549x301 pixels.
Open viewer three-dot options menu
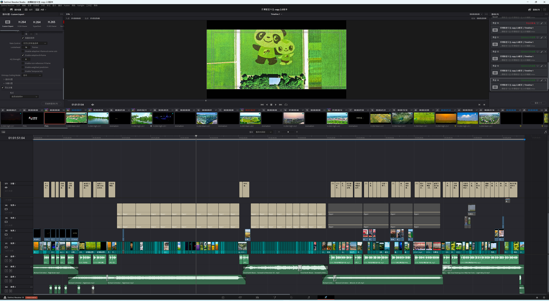tap(486, 14)
